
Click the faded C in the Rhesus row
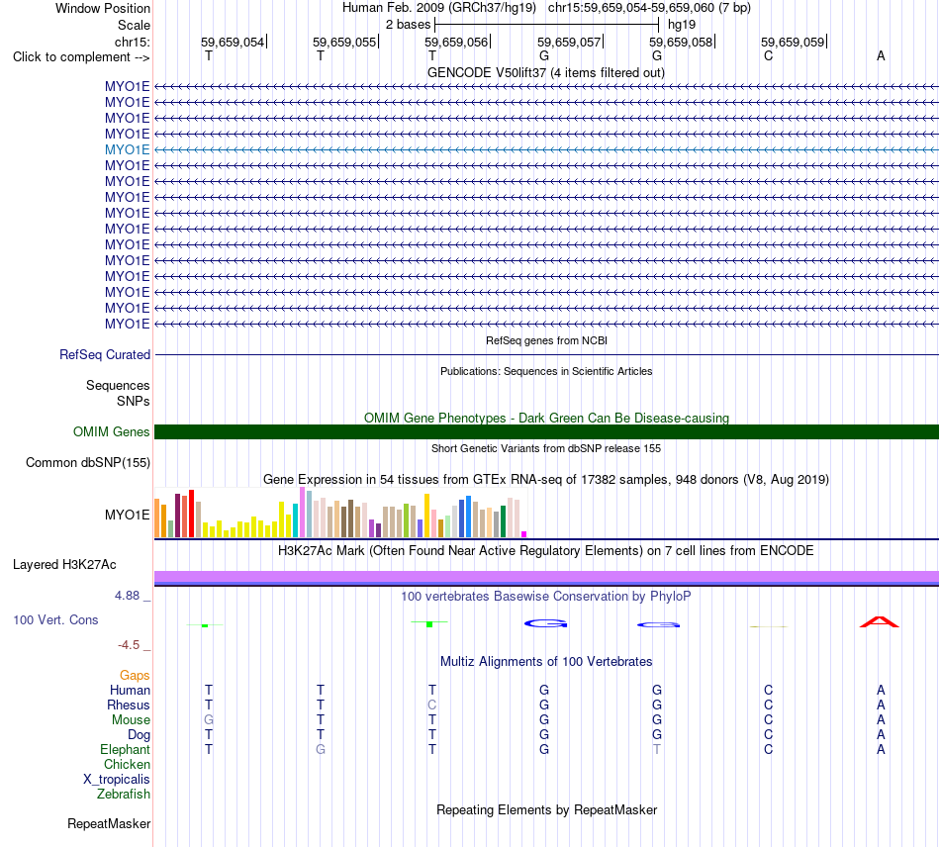431,706
